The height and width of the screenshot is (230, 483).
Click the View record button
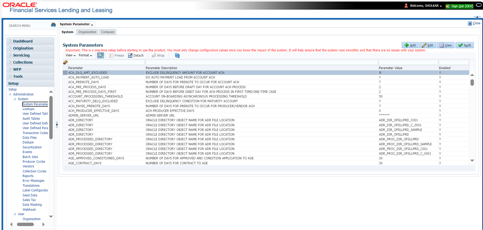[445, 45]
